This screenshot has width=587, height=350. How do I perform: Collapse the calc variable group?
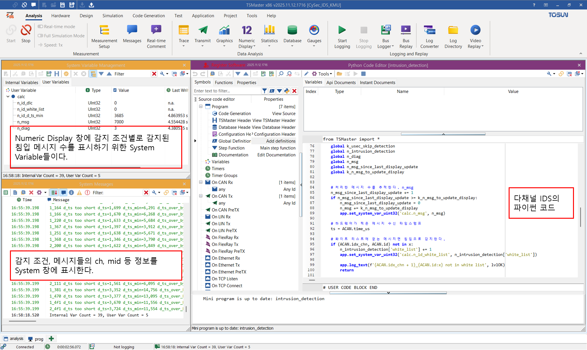[8, 96]
